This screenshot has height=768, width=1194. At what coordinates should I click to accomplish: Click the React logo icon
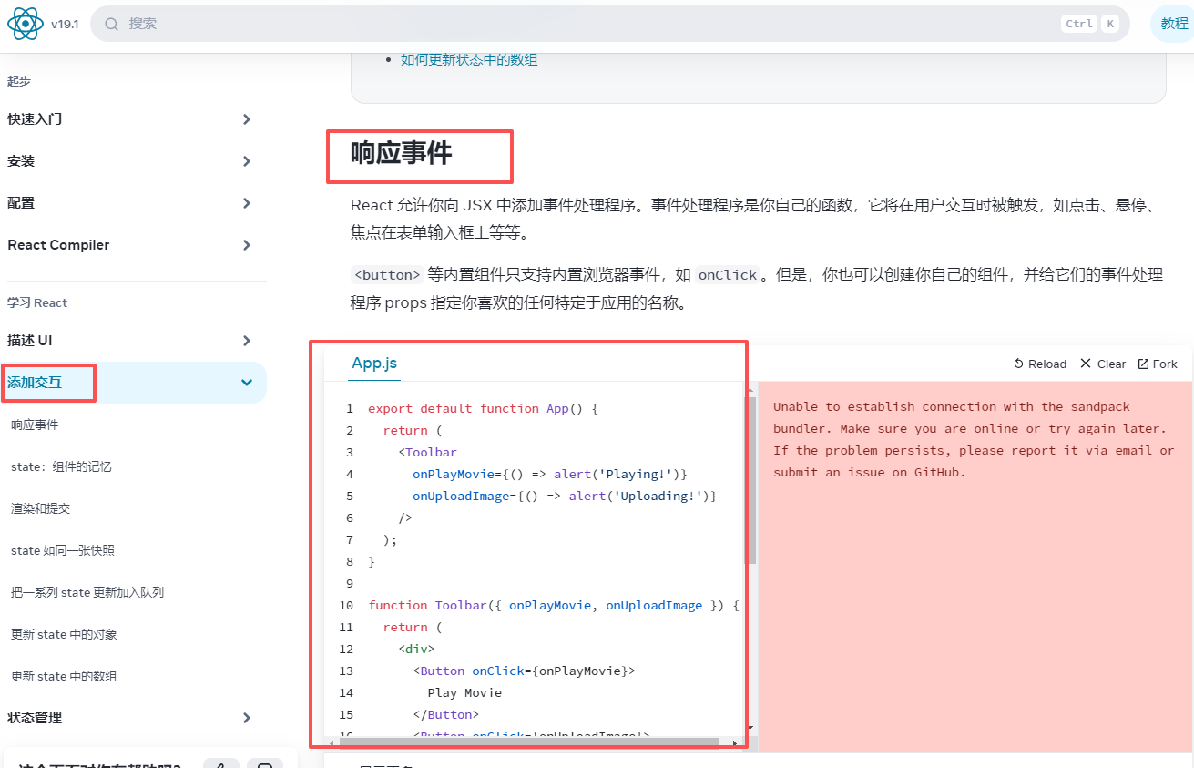tap(26, 24)
